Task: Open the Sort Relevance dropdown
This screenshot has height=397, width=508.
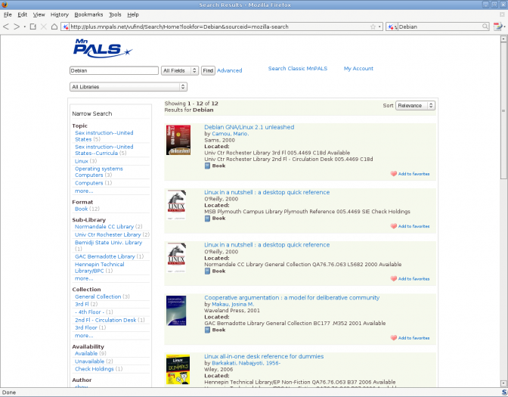Action: (x=415, y=106)
